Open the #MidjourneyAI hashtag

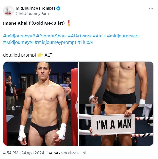pos(18,42)
